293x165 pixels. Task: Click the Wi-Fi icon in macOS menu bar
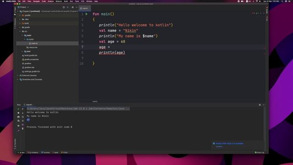(256, 1)
